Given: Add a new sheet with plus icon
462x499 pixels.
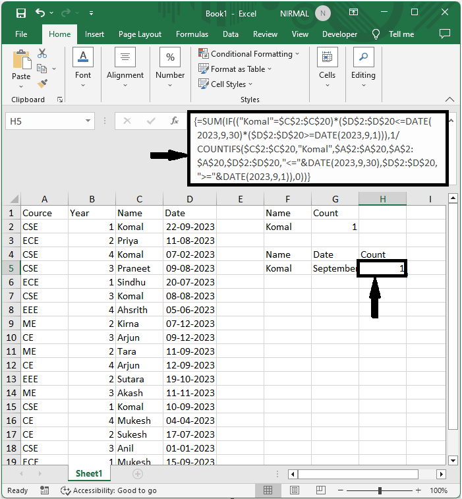Looking at the screenshot, I should [x=137, y=473].
